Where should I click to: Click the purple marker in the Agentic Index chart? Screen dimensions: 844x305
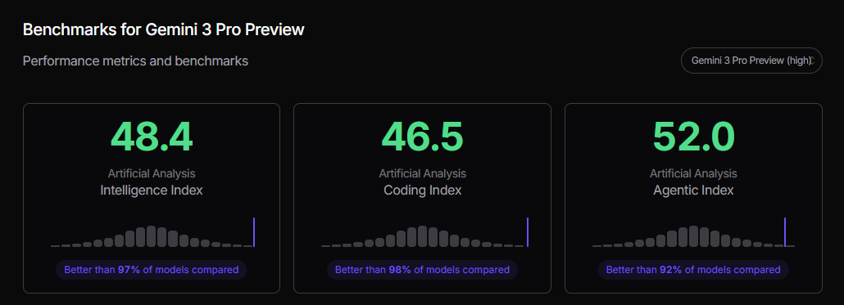coord(785,232)
